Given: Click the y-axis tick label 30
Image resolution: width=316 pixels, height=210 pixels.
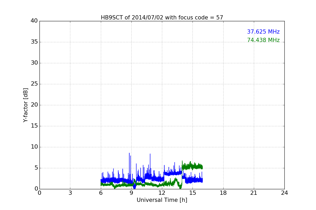Looking at the screenshot, I should (x=34, y=63).
